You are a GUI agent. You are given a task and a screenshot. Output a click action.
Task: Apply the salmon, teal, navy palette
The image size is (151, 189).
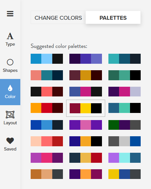click(47, 75)
